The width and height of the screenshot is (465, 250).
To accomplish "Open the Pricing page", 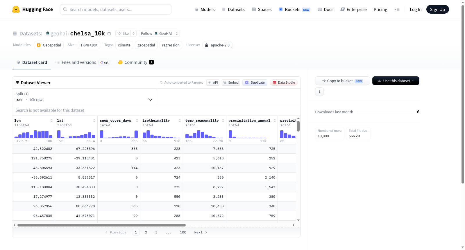I will point(380,9).
